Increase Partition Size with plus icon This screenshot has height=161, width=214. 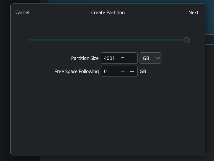pos(132,58)
